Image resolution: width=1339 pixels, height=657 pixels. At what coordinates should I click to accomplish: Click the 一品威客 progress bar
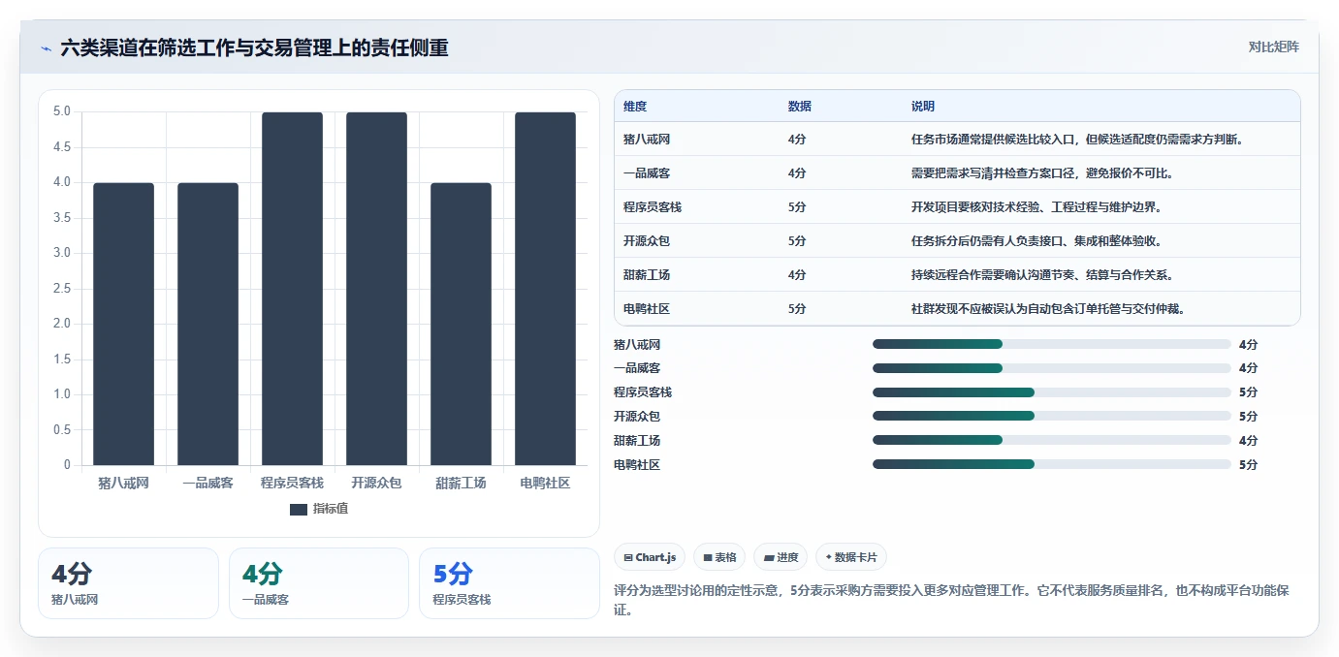pyautogui.click(x=1052, y=368)
